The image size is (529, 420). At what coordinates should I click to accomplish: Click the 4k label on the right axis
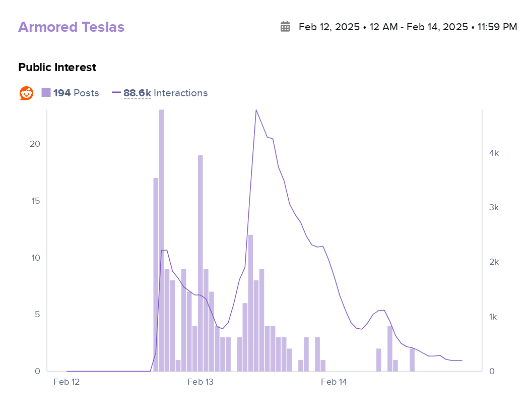tap(494, 153)
